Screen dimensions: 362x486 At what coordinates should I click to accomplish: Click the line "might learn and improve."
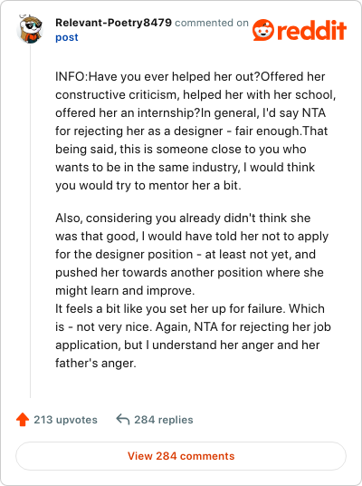click(x=125, y=290)
